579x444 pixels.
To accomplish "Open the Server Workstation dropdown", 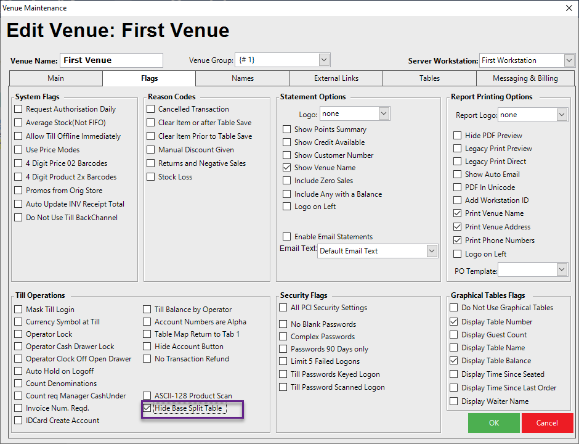I will point(569,60).
